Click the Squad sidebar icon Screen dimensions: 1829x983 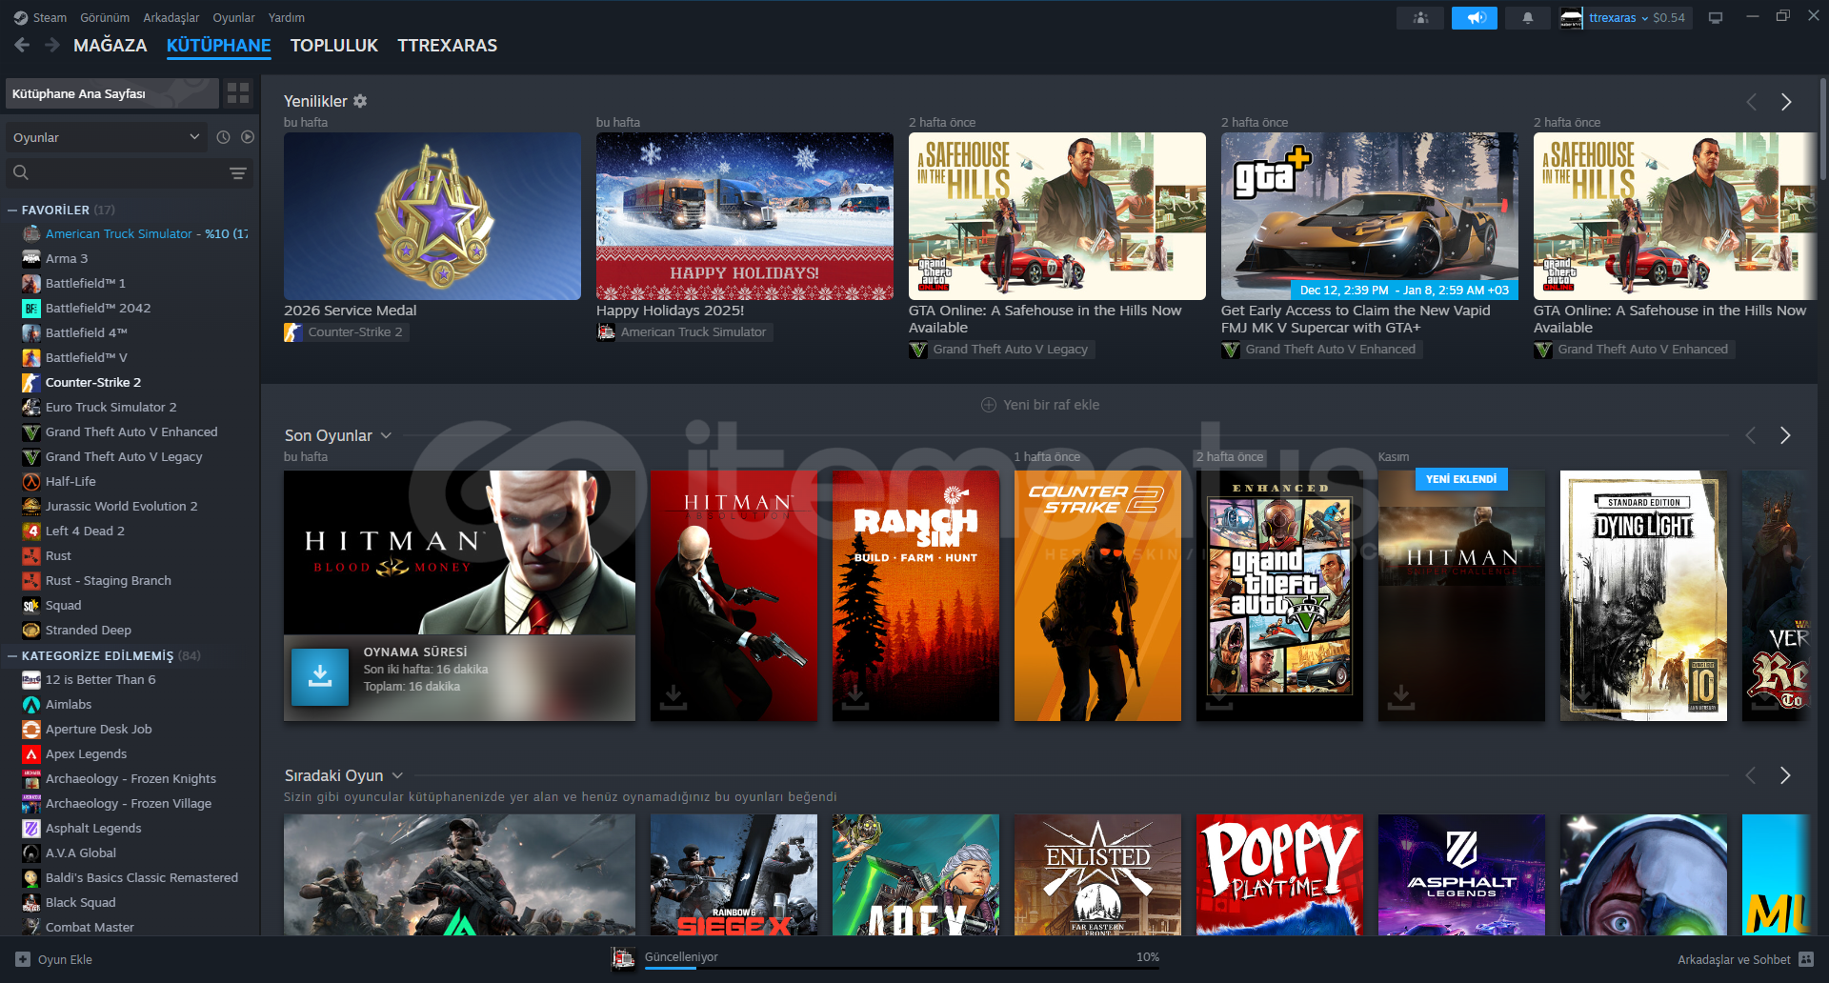point(31,605)
